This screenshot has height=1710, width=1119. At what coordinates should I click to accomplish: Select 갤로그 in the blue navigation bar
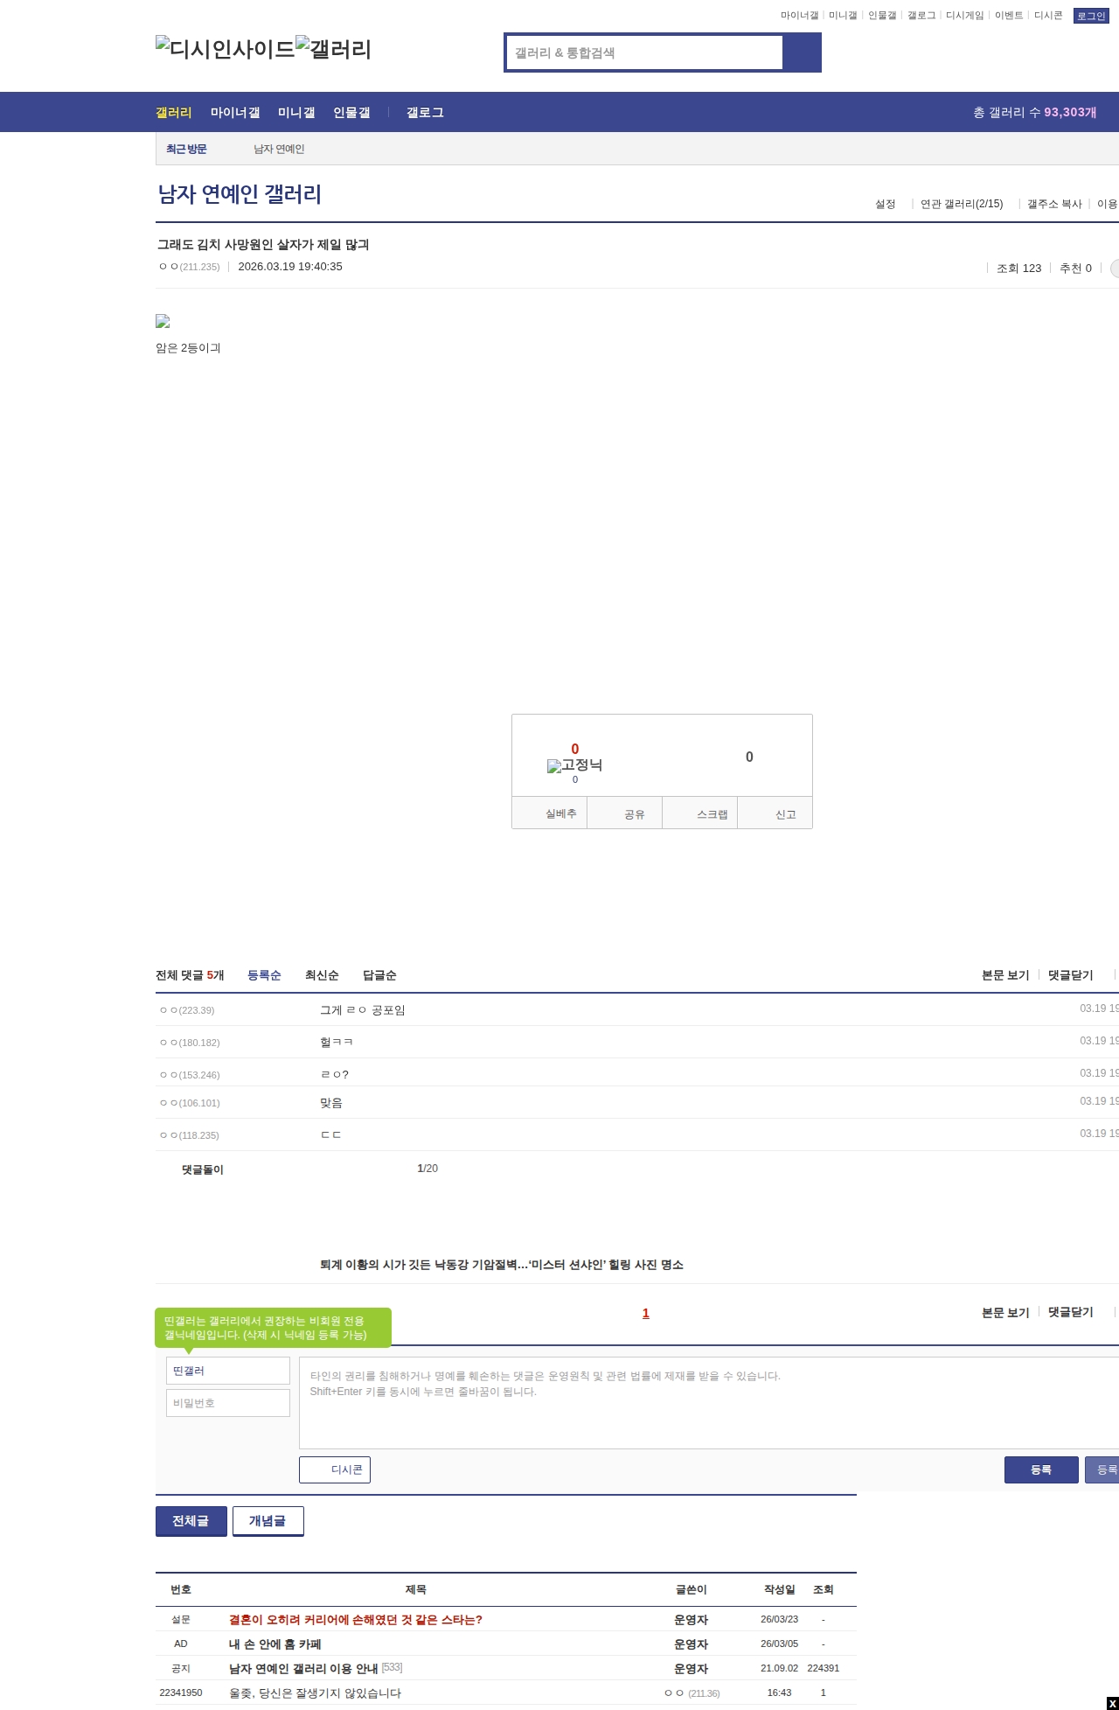425,112
